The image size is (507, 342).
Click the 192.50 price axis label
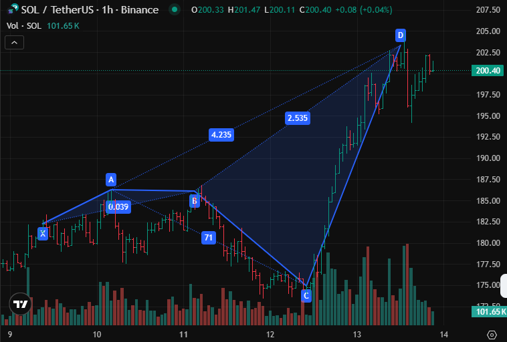pyautogui.click(x=488, y=137)
